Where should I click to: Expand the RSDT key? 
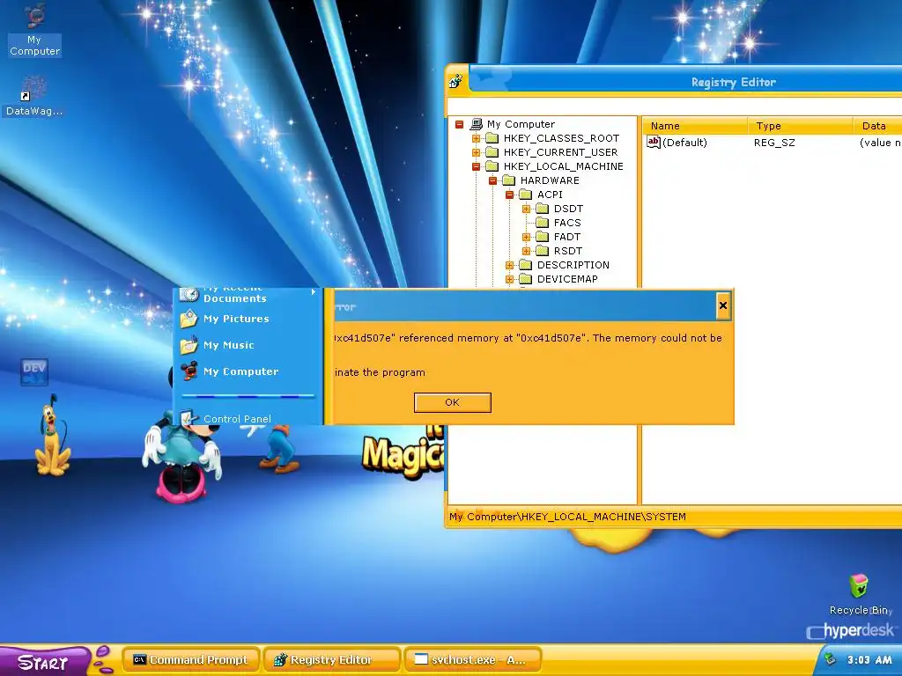click(x=526, y=251)
